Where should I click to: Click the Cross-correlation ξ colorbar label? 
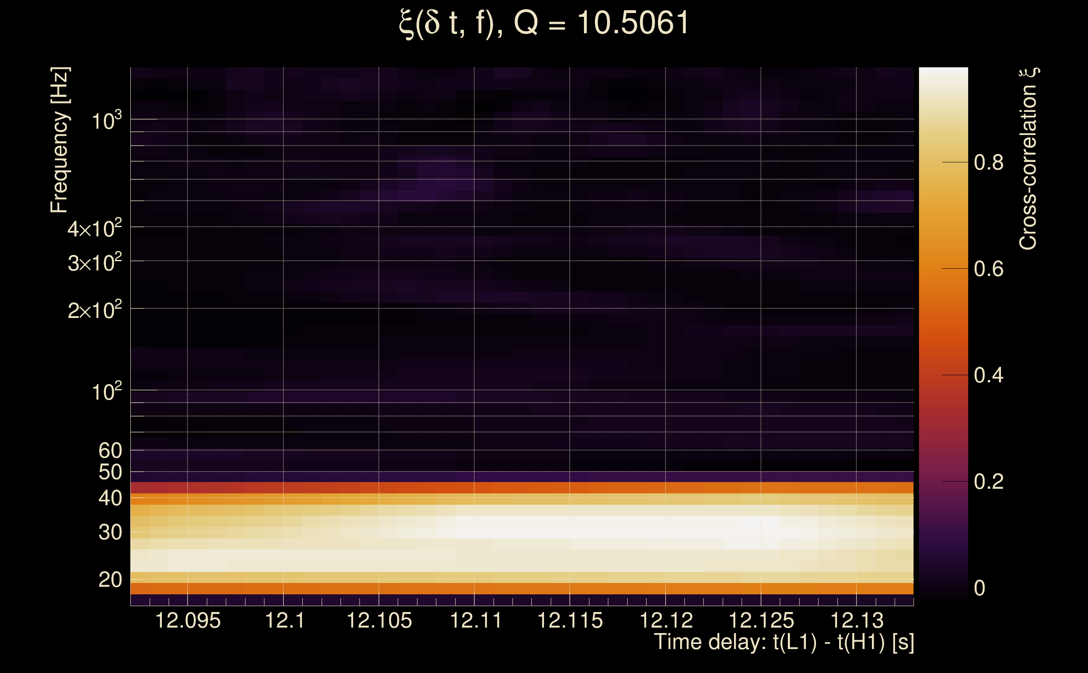[x=1028, y=159]
